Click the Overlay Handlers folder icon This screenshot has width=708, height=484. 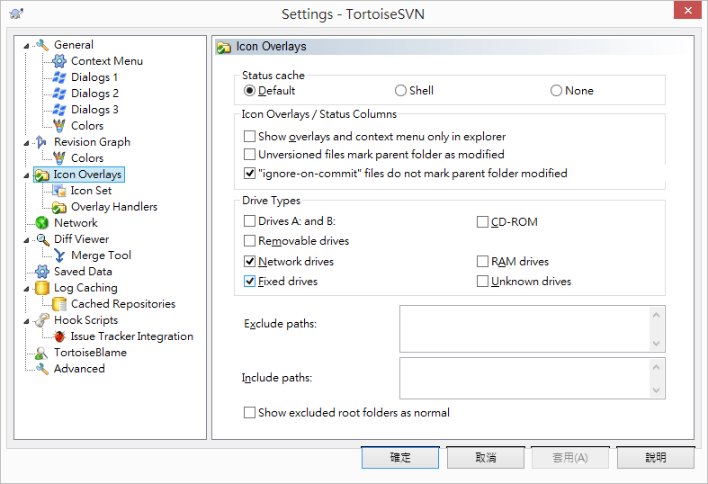[59, 207]
